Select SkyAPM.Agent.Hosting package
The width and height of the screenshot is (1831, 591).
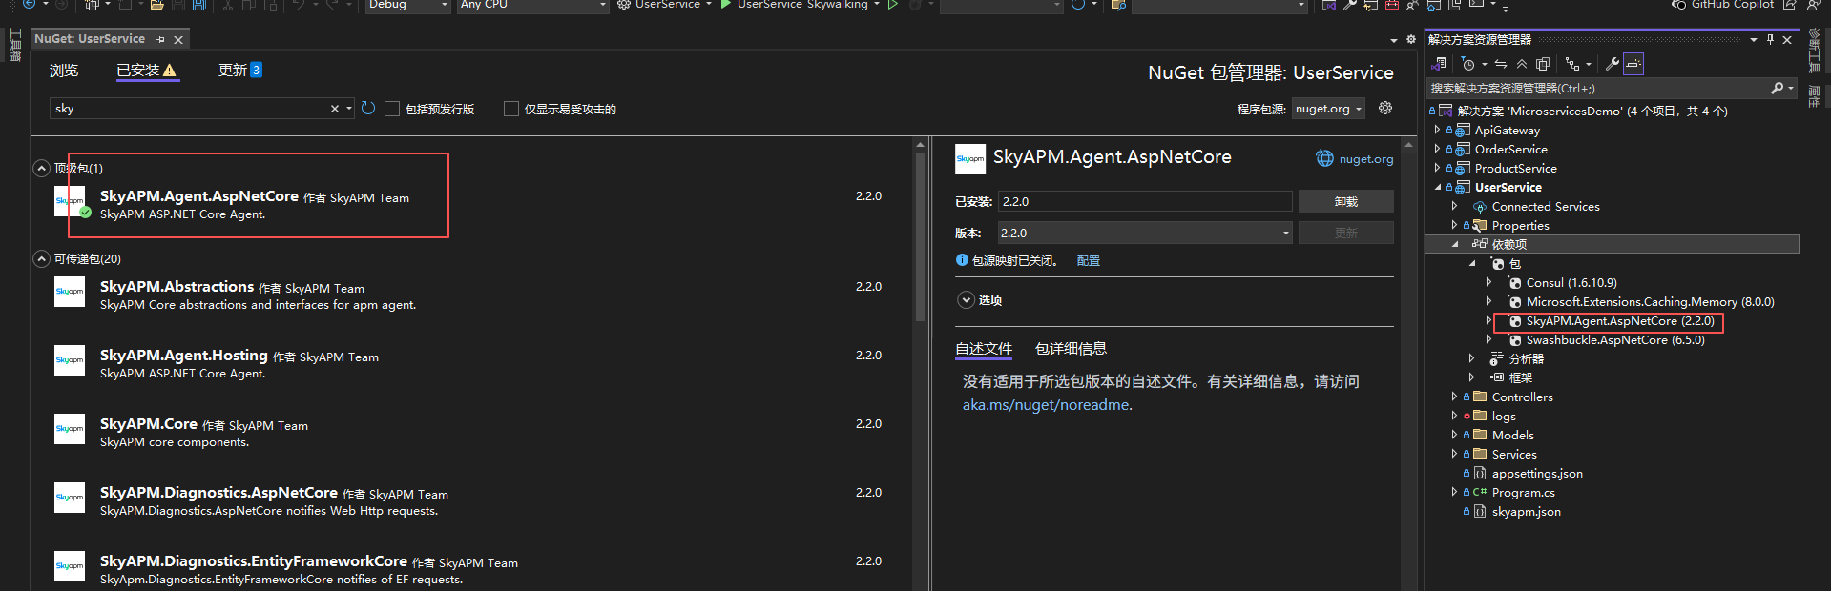[472, 363]
